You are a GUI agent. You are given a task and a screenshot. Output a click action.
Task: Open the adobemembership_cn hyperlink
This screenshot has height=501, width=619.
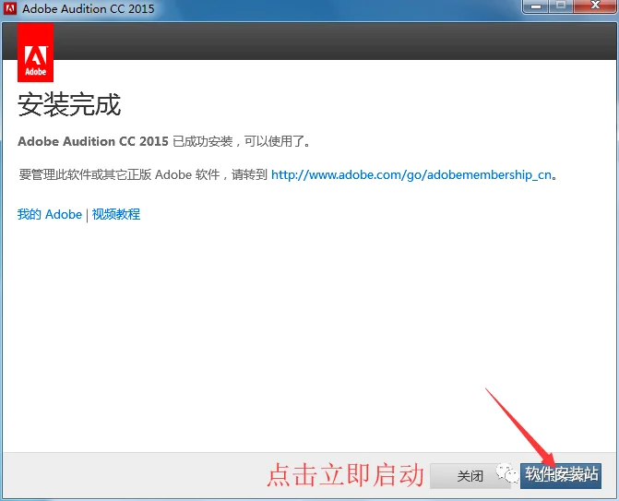pyautogui.click(x=411, y=174)
